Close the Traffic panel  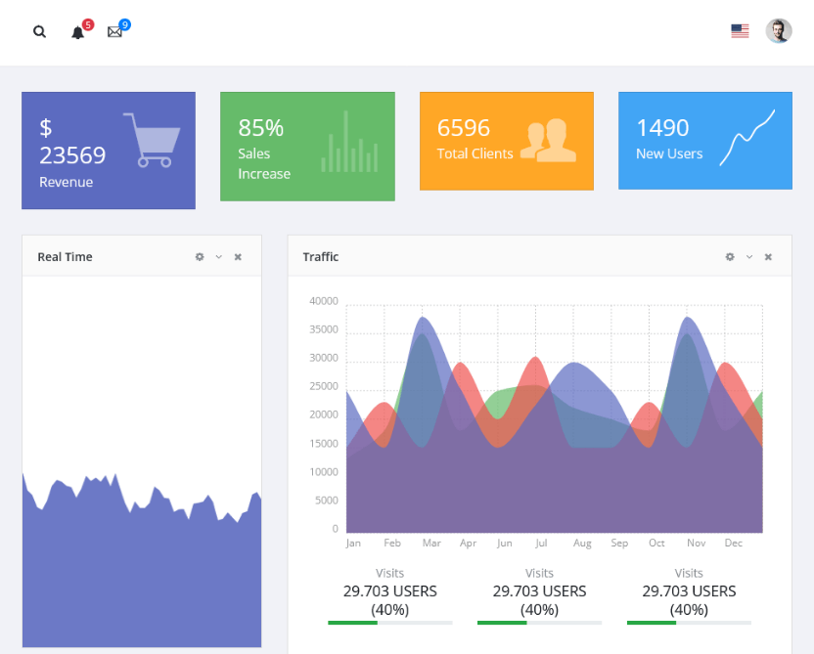768,257
